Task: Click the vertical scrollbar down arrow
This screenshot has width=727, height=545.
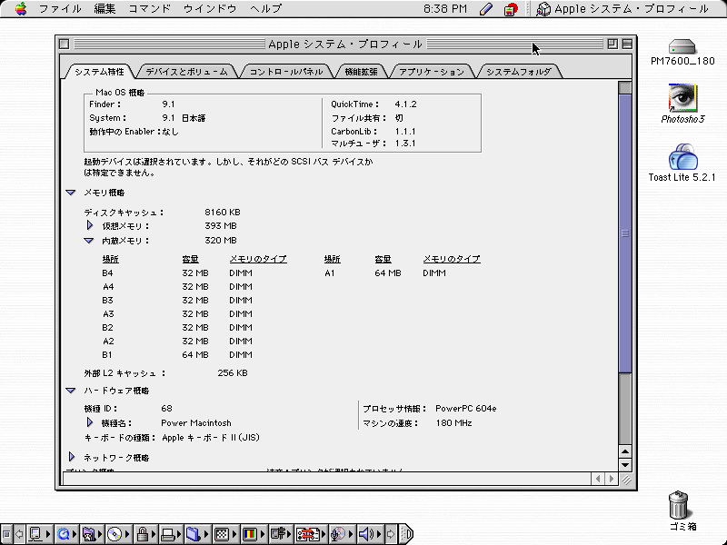Action: pyautogui.click(x=625, y=465)
